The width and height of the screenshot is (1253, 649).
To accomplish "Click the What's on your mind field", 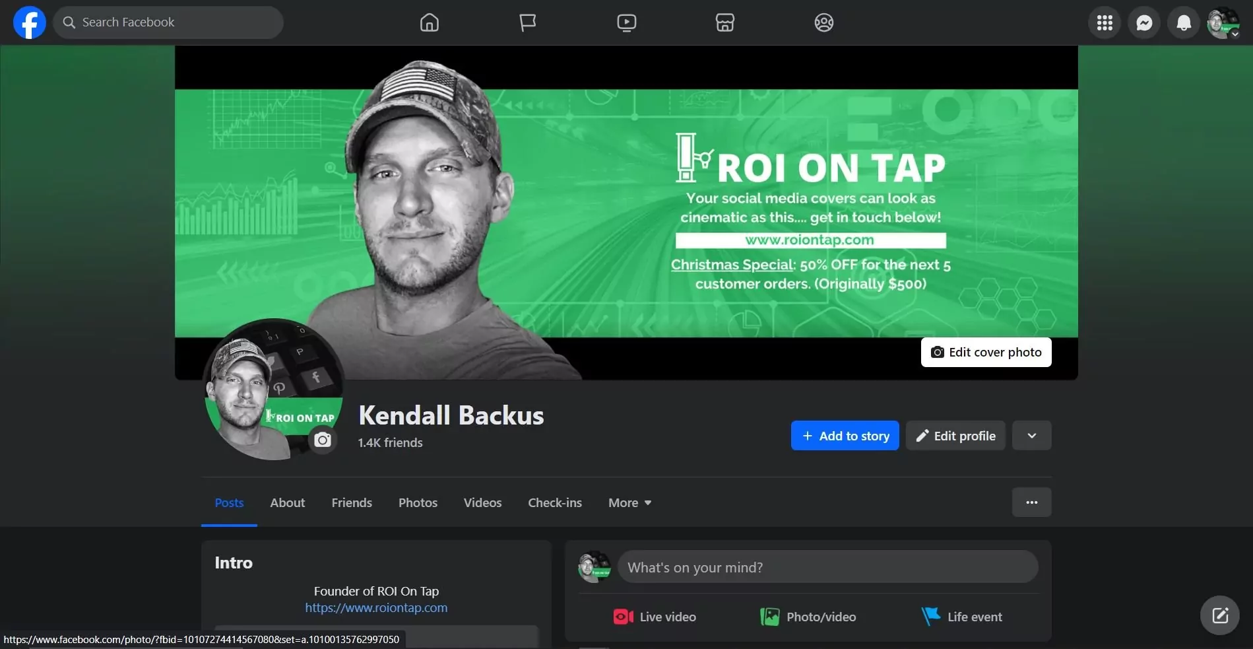I will click(x=827, y=567).
